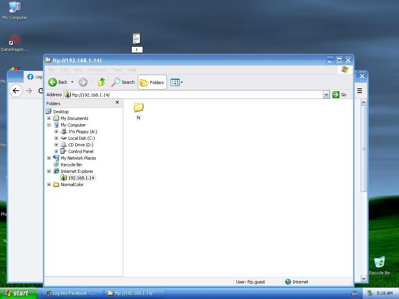This screenshot has height=299, width=399.
Task: Select 192.168.1.14 in folder tree
Action: point(81,178)
